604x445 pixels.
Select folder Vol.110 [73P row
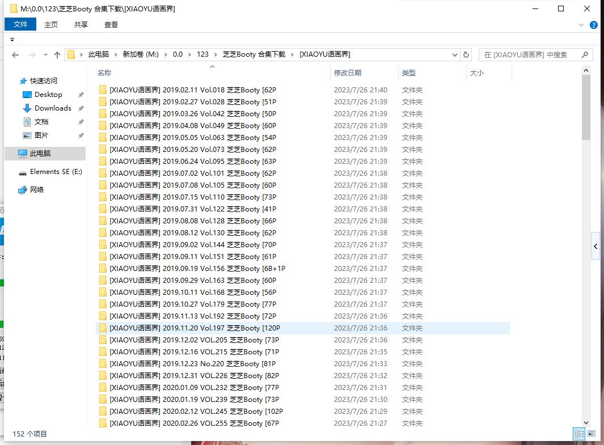(x=303, y=197)
